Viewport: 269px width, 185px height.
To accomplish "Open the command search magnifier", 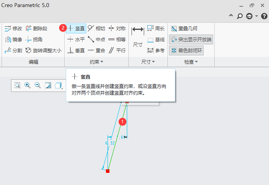I will (x=240, y=16).
